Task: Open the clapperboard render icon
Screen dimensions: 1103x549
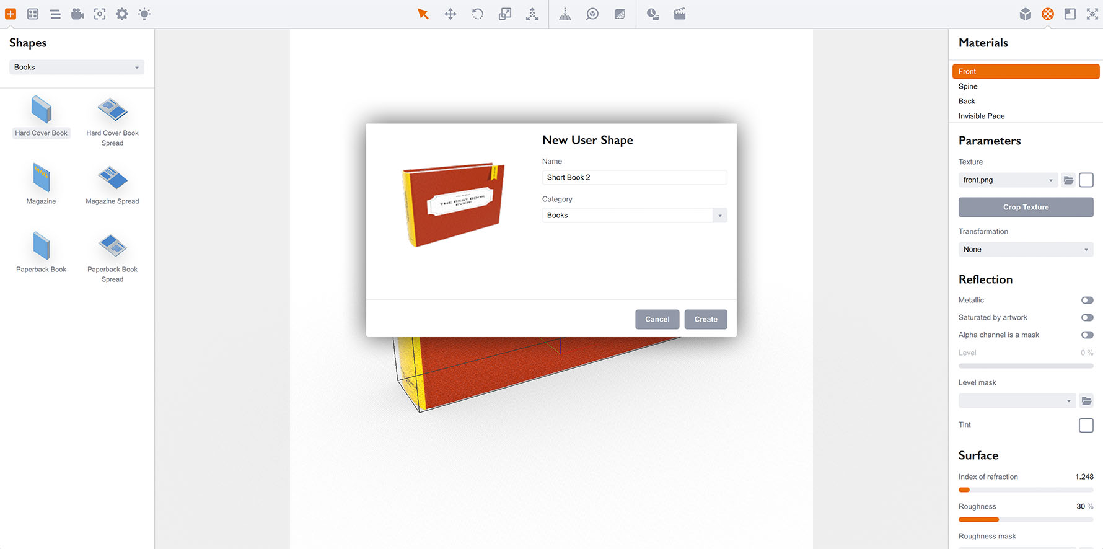Action: pyautogui.click(x=680, y=14)
